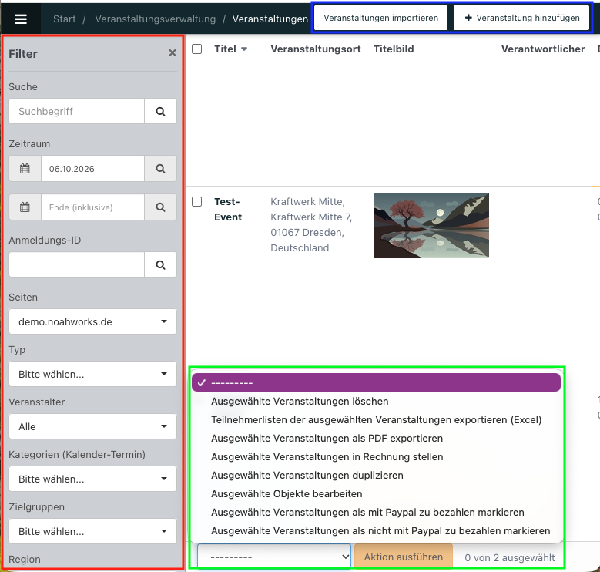Click search icon beside Ende (inklusive) field
The width and height of the screenshot is (600, 572).
click(160, 207)
